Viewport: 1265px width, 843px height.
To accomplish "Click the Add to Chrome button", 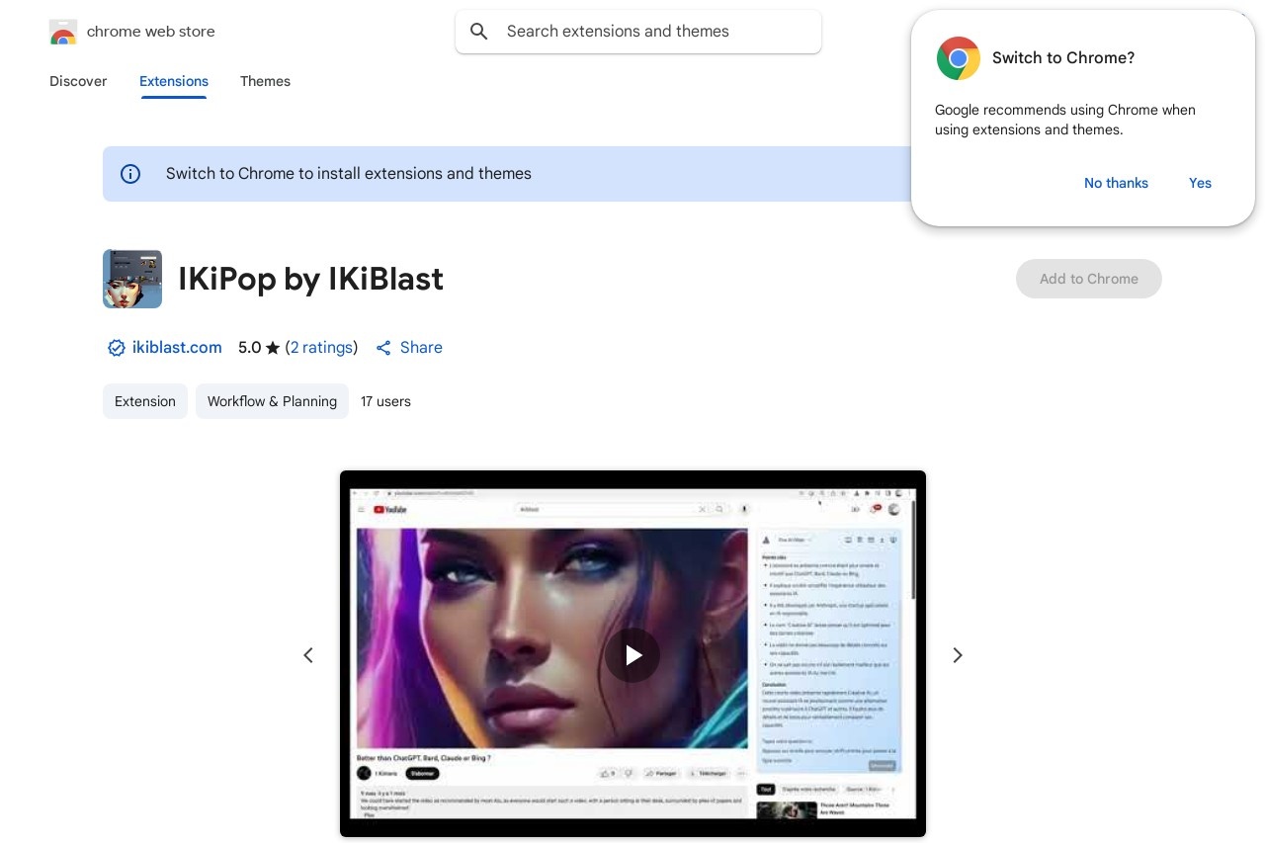I will tap(1089, 279).
